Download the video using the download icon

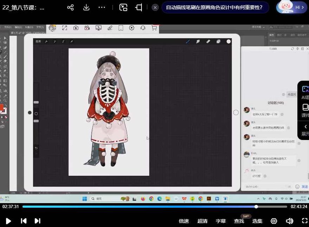pos(86,7)
